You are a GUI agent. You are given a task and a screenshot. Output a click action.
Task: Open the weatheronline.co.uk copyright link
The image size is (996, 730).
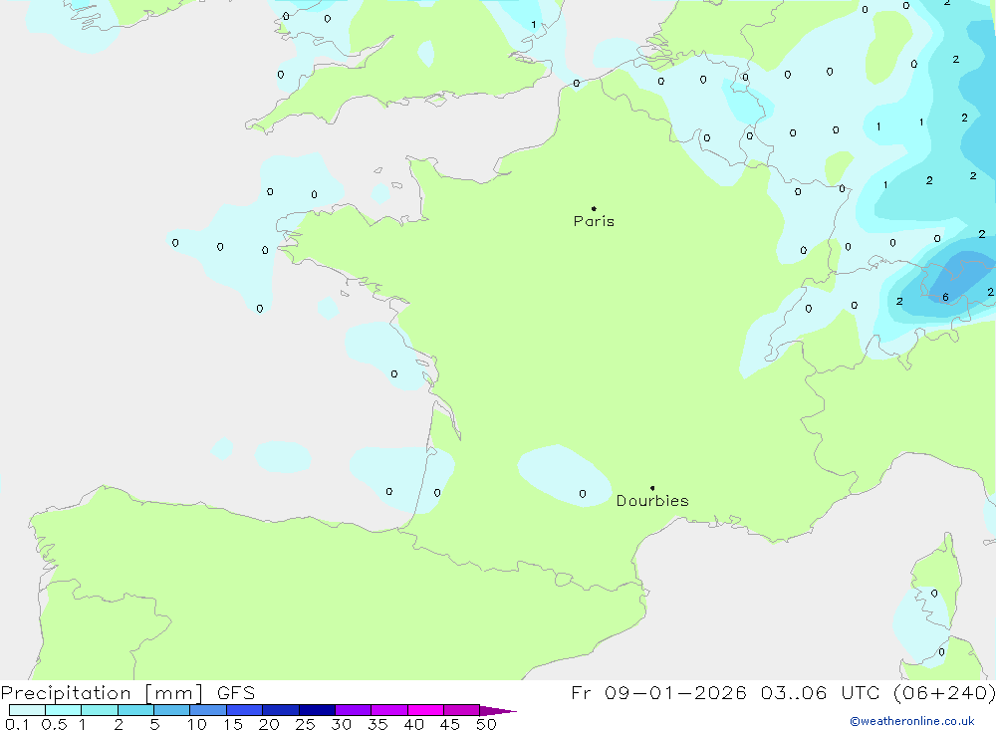(x=912, y=721)
